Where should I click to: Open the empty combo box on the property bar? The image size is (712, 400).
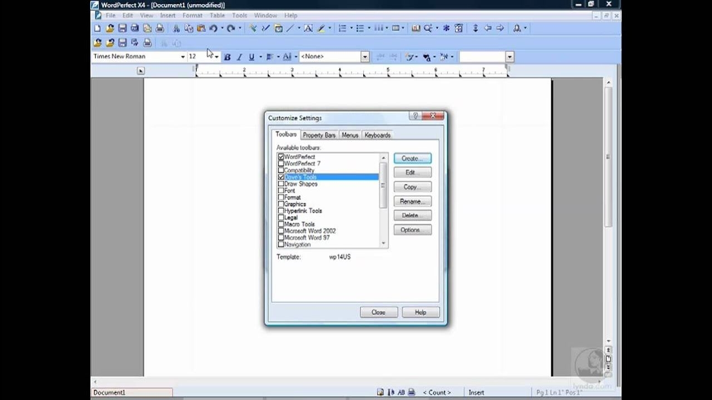pos(510,57)
